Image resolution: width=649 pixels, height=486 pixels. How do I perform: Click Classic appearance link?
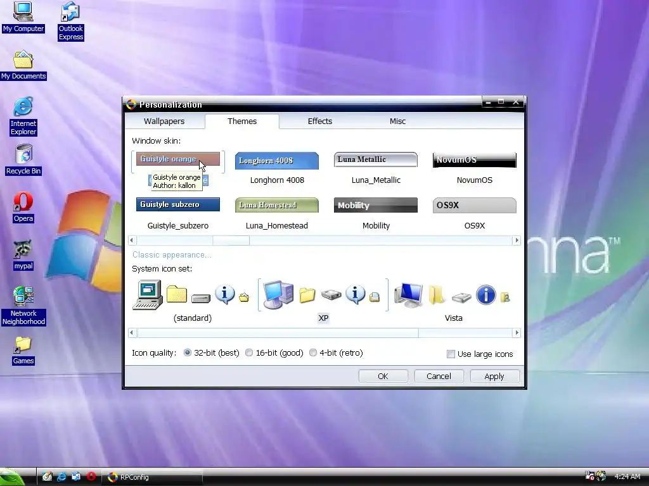coord(172,255)
